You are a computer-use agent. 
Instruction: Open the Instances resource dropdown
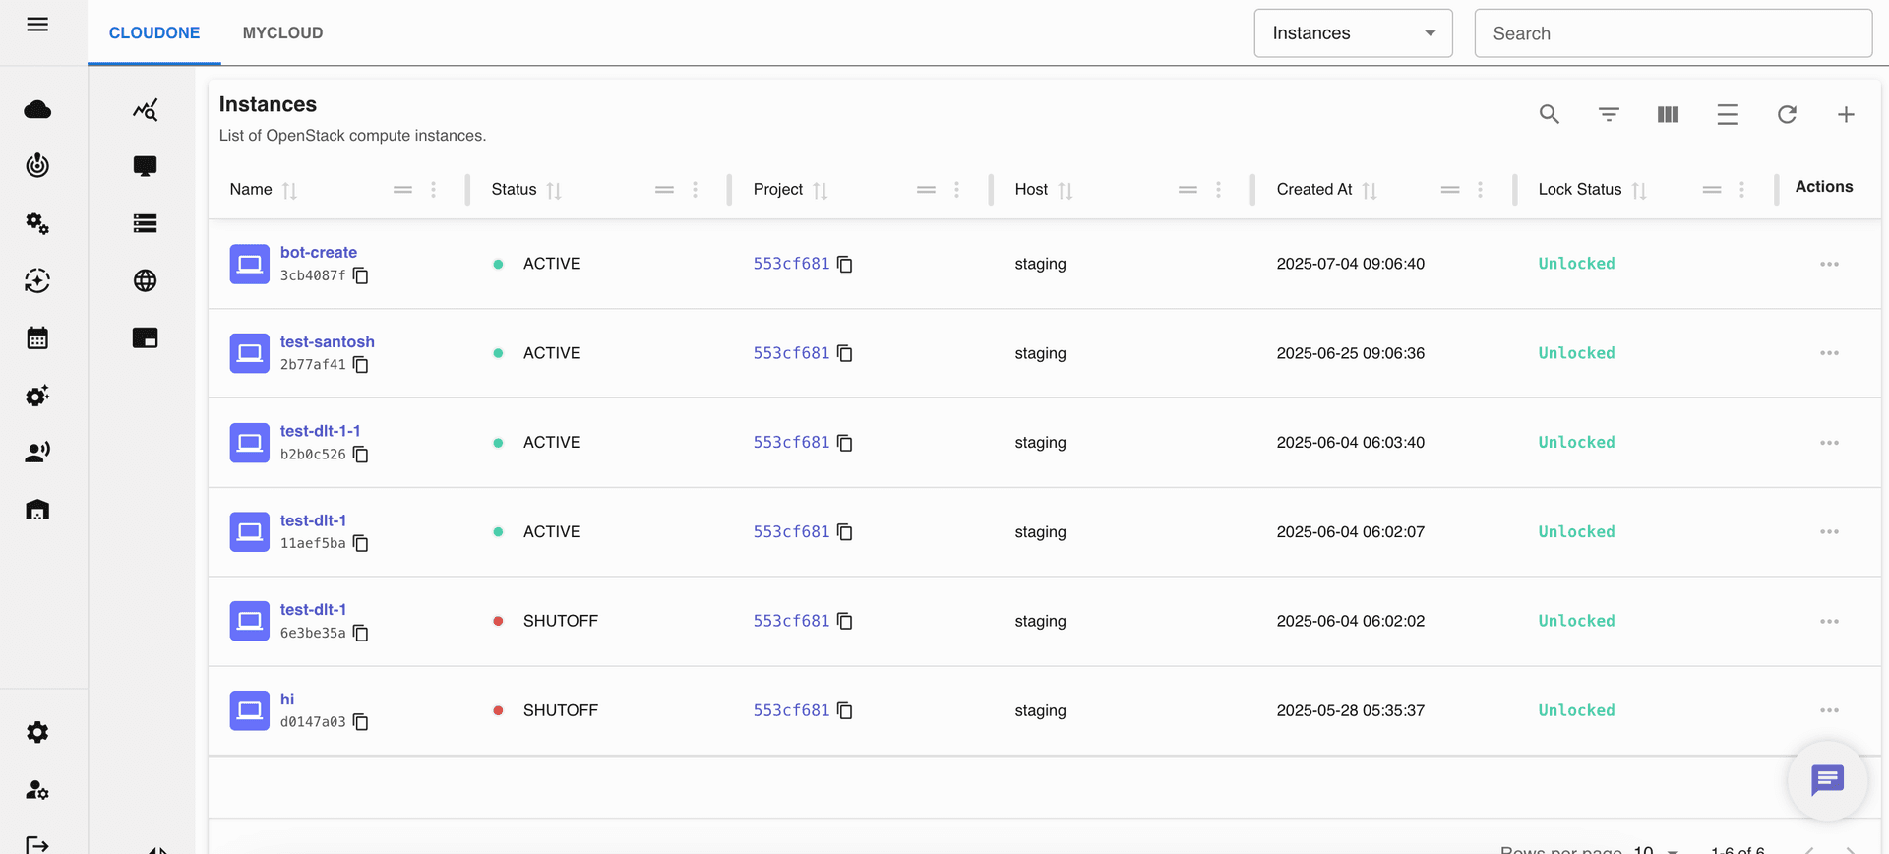[x=1353, y=33]
